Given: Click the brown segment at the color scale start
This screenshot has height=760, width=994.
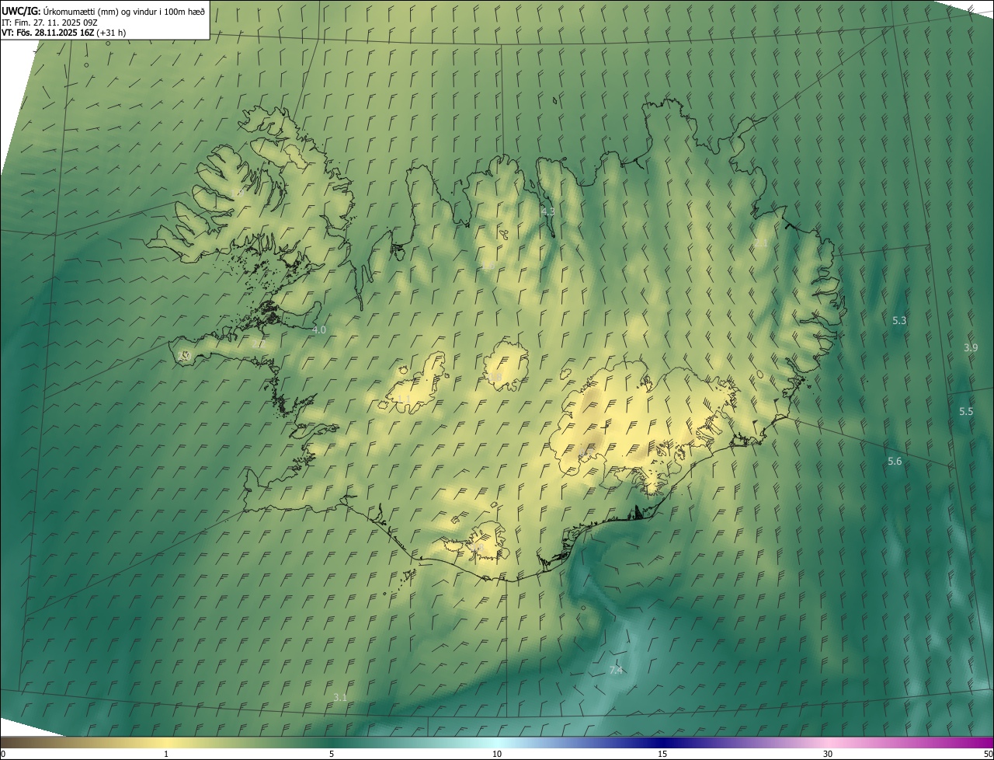Looking at the screenshot, I should tap(16, 742).
